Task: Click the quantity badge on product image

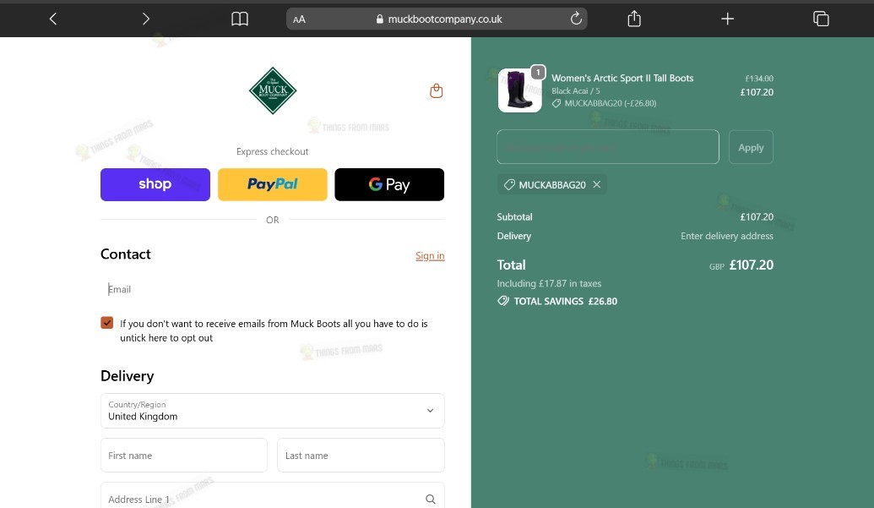Action: (x=538, y=73)
